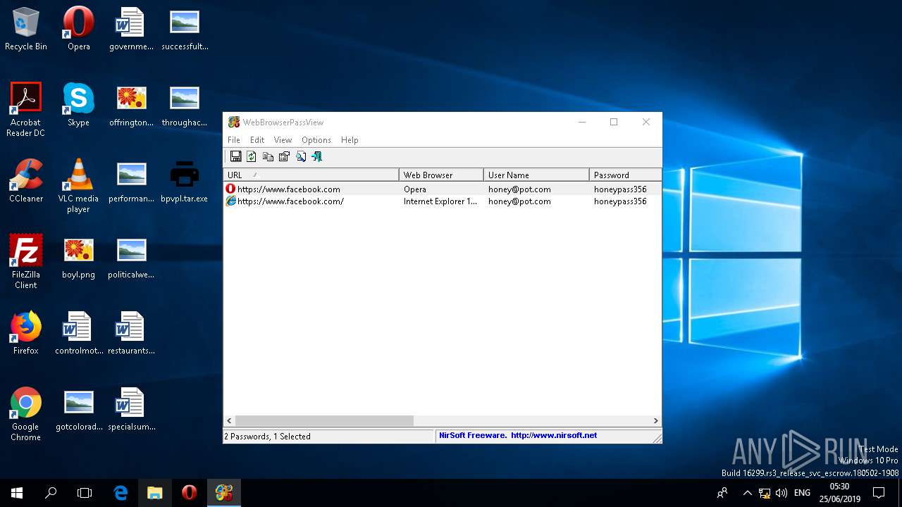Select the Skype desktop shortcut

tap(78, 104)
